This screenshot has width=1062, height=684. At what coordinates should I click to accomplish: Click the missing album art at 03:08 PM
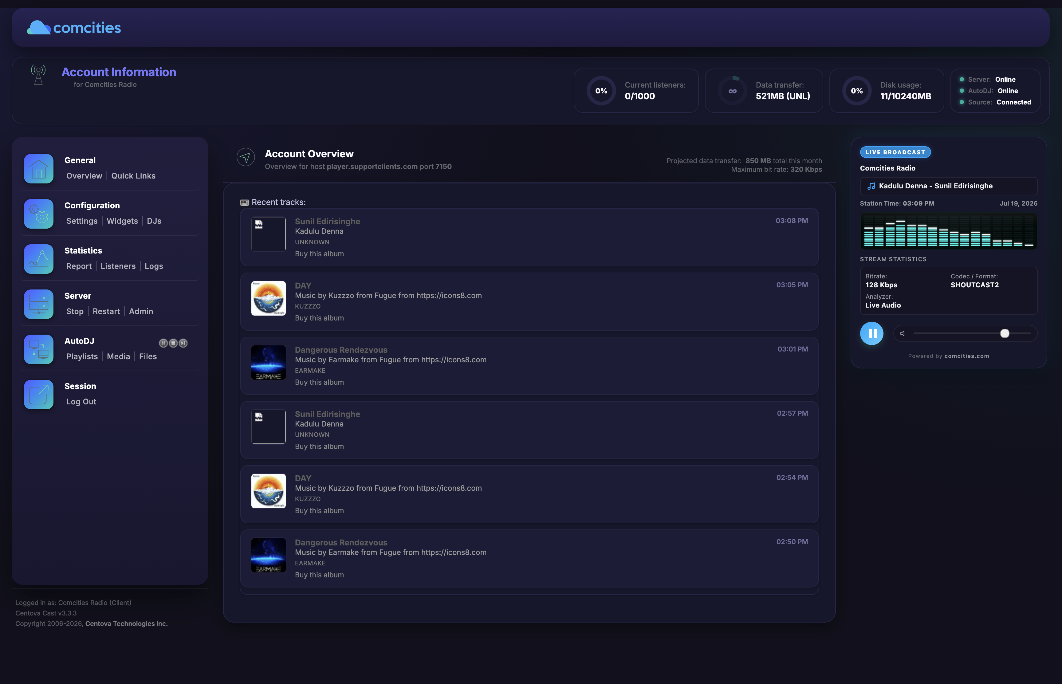click(268, 234)
